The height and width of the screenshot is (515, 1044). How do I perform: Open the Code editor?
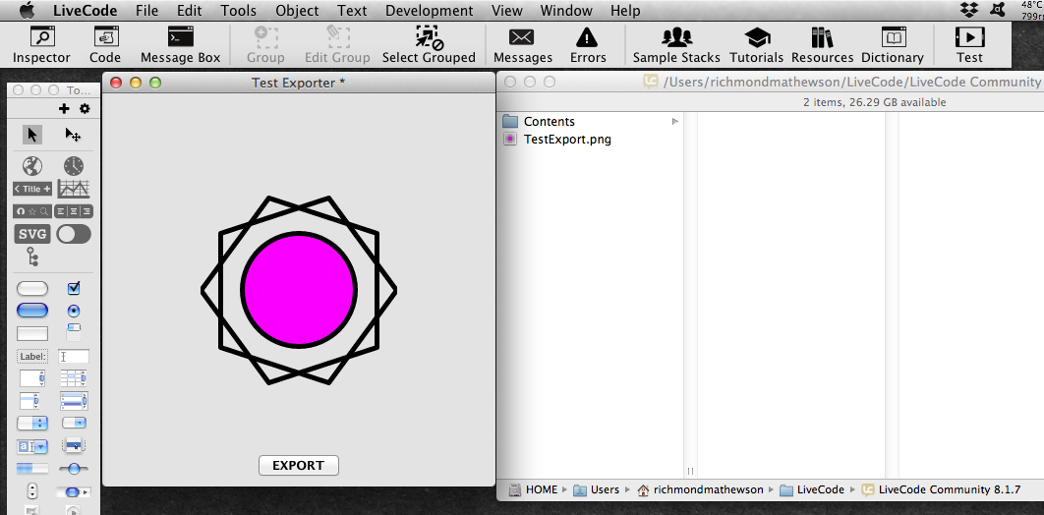pyautogui.click(x=105, y=44)
